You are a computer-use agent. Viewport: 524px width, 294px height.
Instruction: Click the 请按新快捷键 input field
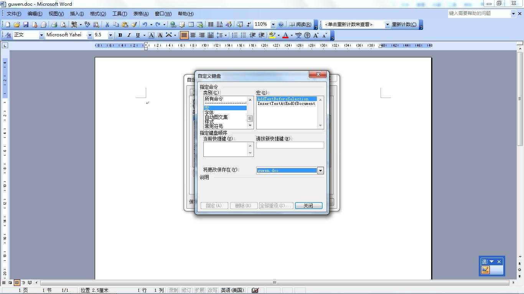[x=290, y=145]
